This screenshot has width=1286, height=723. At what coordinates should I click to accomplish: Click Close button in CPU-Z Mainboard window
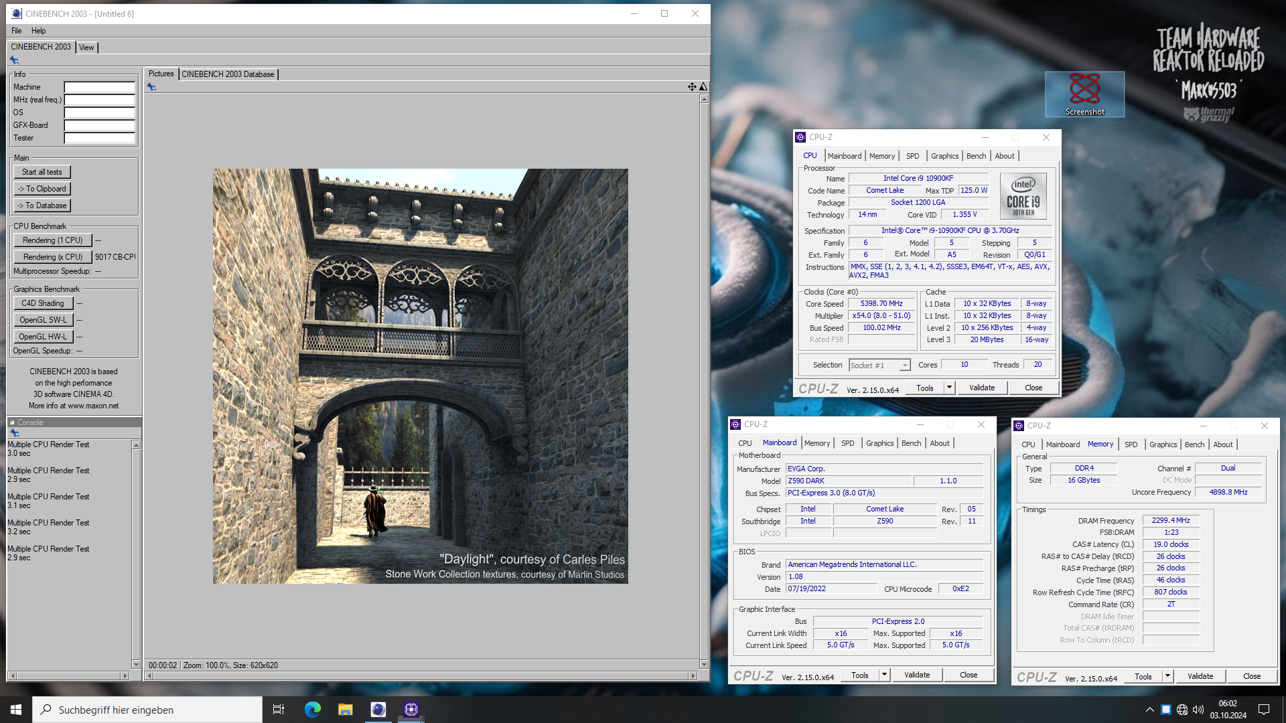pos(969,675)
